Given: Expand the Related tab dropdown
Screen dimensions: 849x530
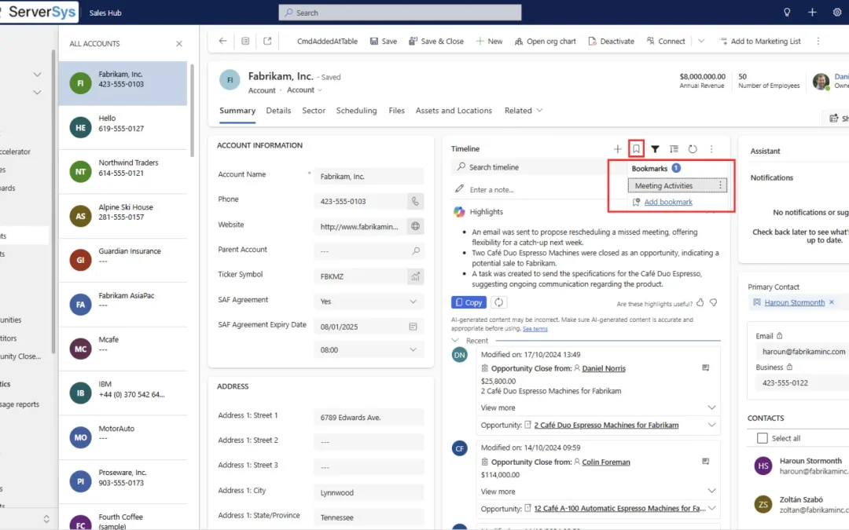Looking at the screenshot, I should tap(523, 111).
